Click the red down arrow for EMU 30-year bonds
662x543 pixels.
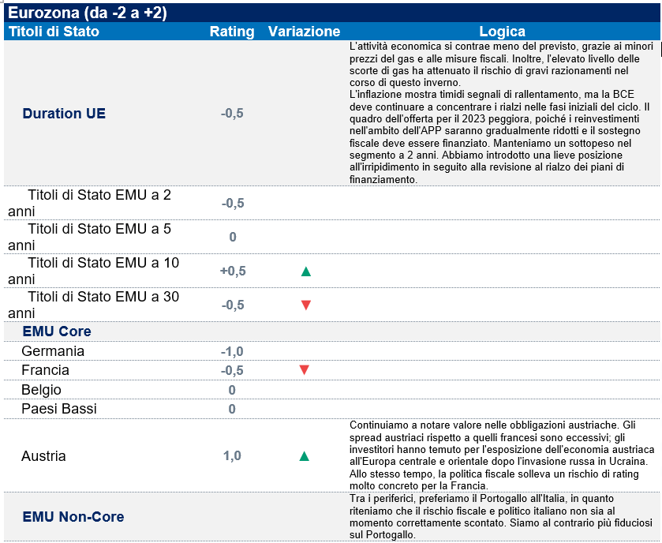coord(306,305)
